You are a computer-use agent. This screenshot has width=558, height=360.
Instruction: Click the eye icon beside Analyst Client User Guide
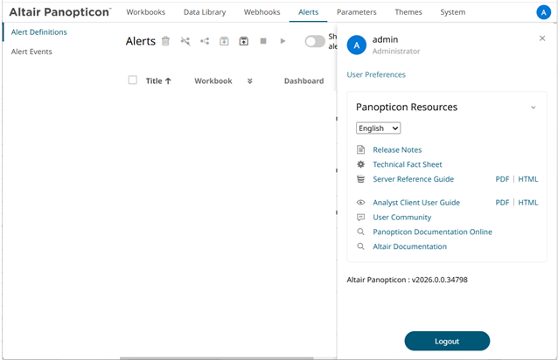361,202
